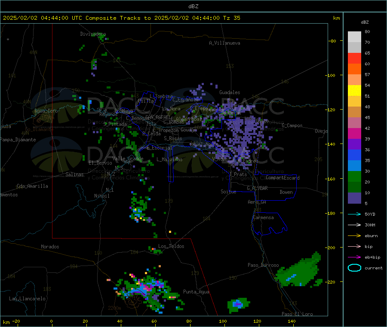387x327 pixels.
Task: Click the 39 dBZ magenta color swatch
Action: [354, 133]
